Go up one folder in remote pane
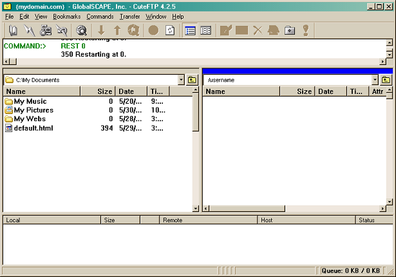396x277 pixels. (x=386, y=80)
